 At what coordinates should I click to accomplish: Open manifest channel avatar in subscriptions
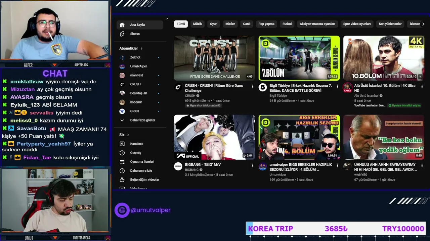click(122, 75)
